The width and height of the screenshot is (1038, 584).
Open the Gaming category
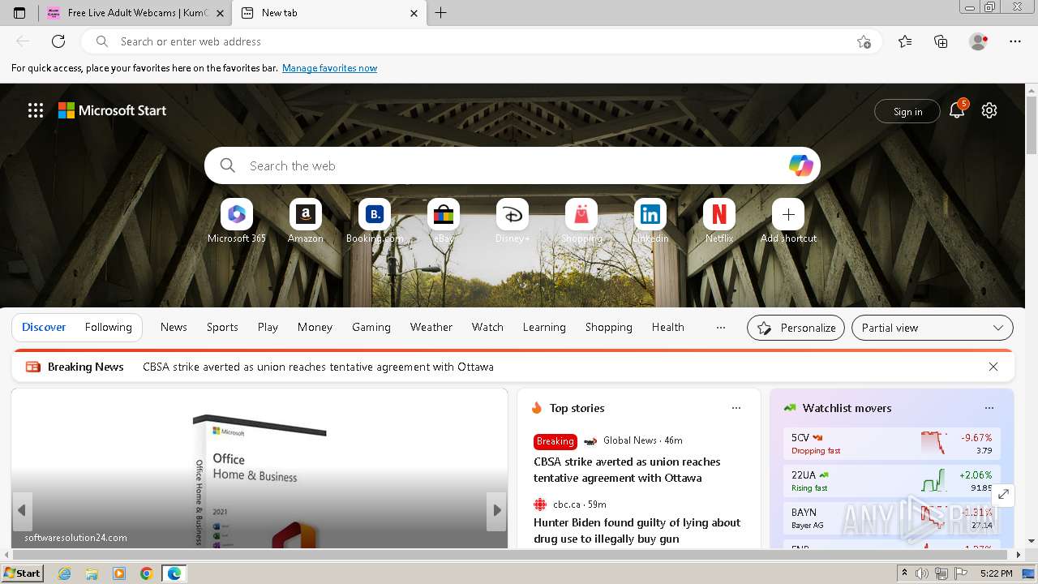pyautogui.click(x=371, y=327)
